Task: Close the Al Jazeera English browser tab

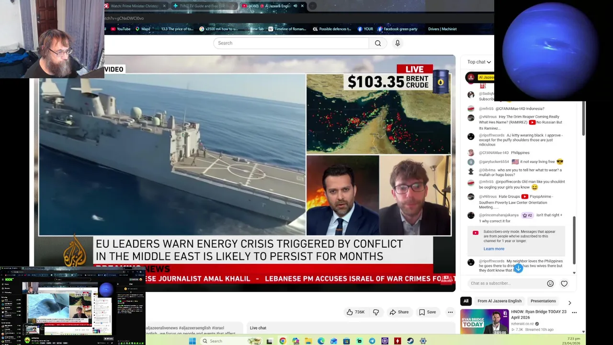Action: click(302, 6)
